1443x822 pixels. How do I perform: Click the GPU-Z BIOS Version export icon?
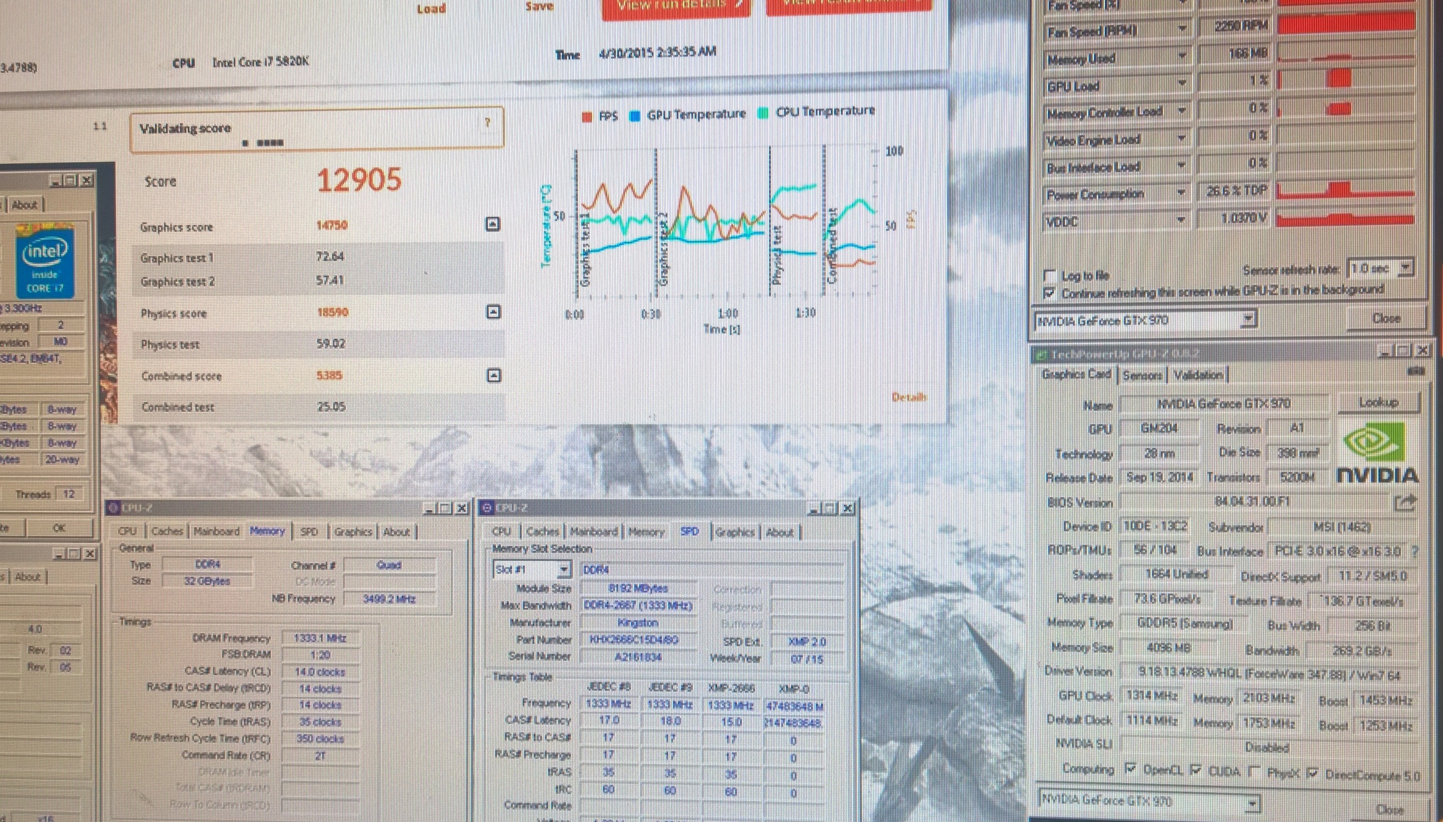tap(1405, 502)
